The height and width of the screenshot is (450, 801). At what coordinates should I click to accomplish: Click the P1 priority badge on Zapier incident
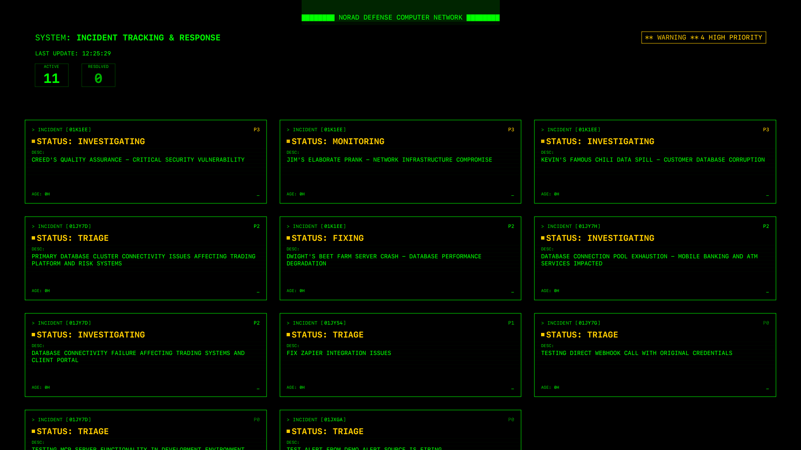click(x=511, y=323)
